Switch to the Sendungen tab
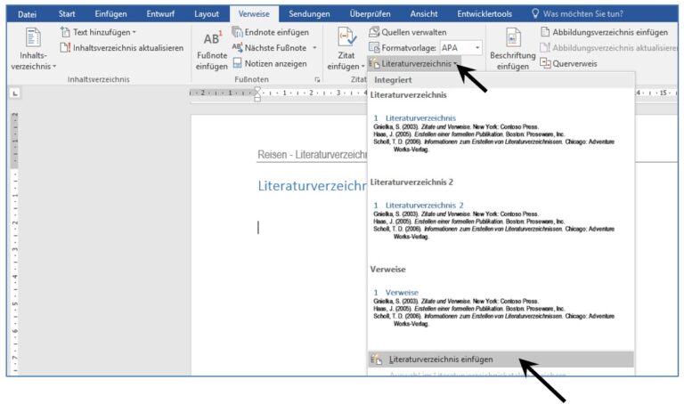The height and width of the screenshot is (404, 684). [309, 14]
